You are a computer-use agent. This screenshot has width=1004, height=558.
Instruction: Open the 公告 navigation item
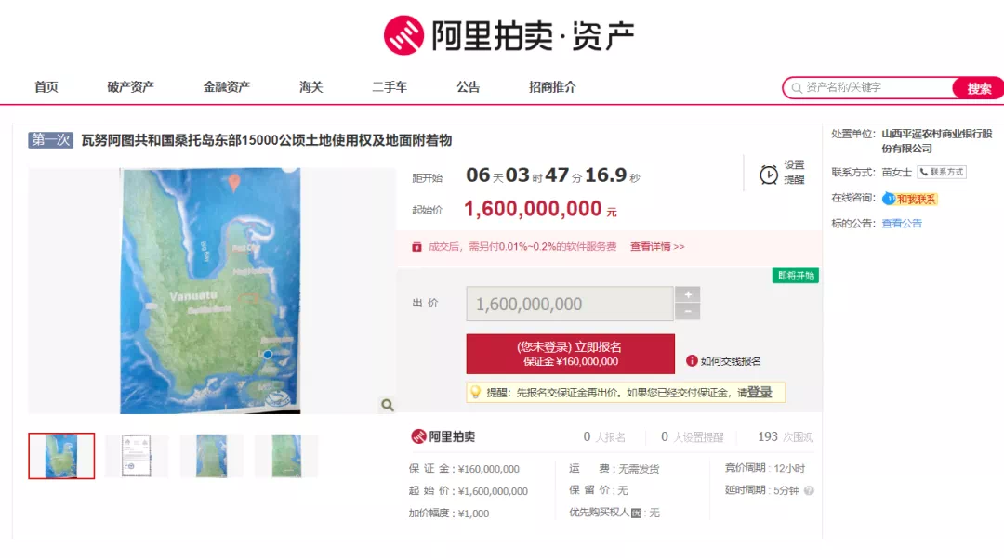[x=468, y=87]
